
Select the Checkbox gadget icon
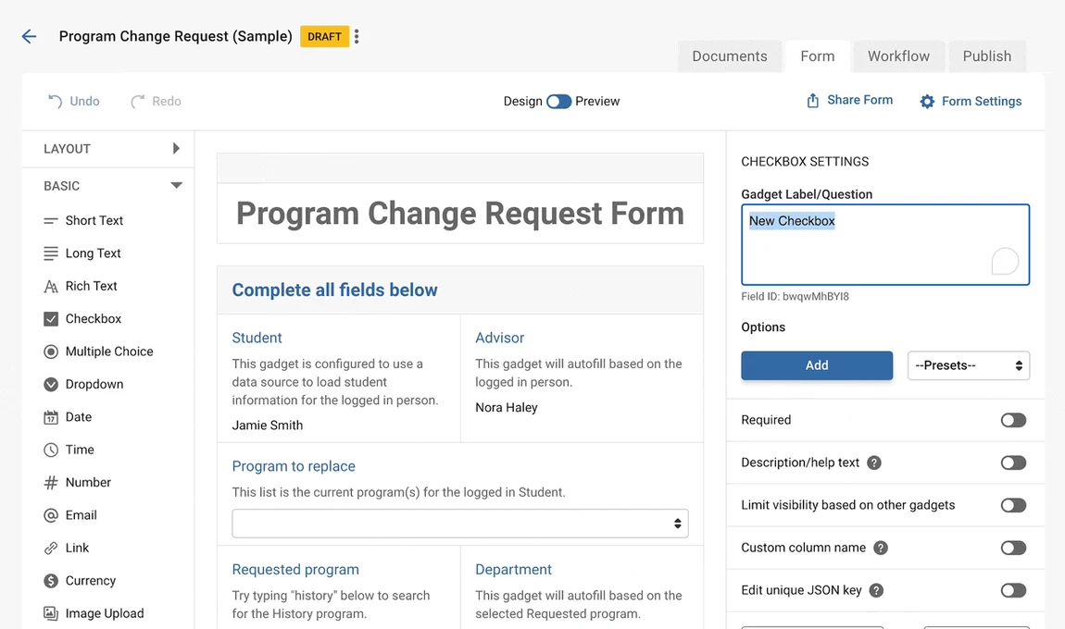click(x=51, y=319)
